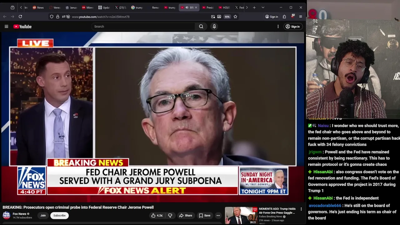Switch to the X (21) tab
Image resolution: width=400 pixels, height=225 pixels.
[121, 7]
